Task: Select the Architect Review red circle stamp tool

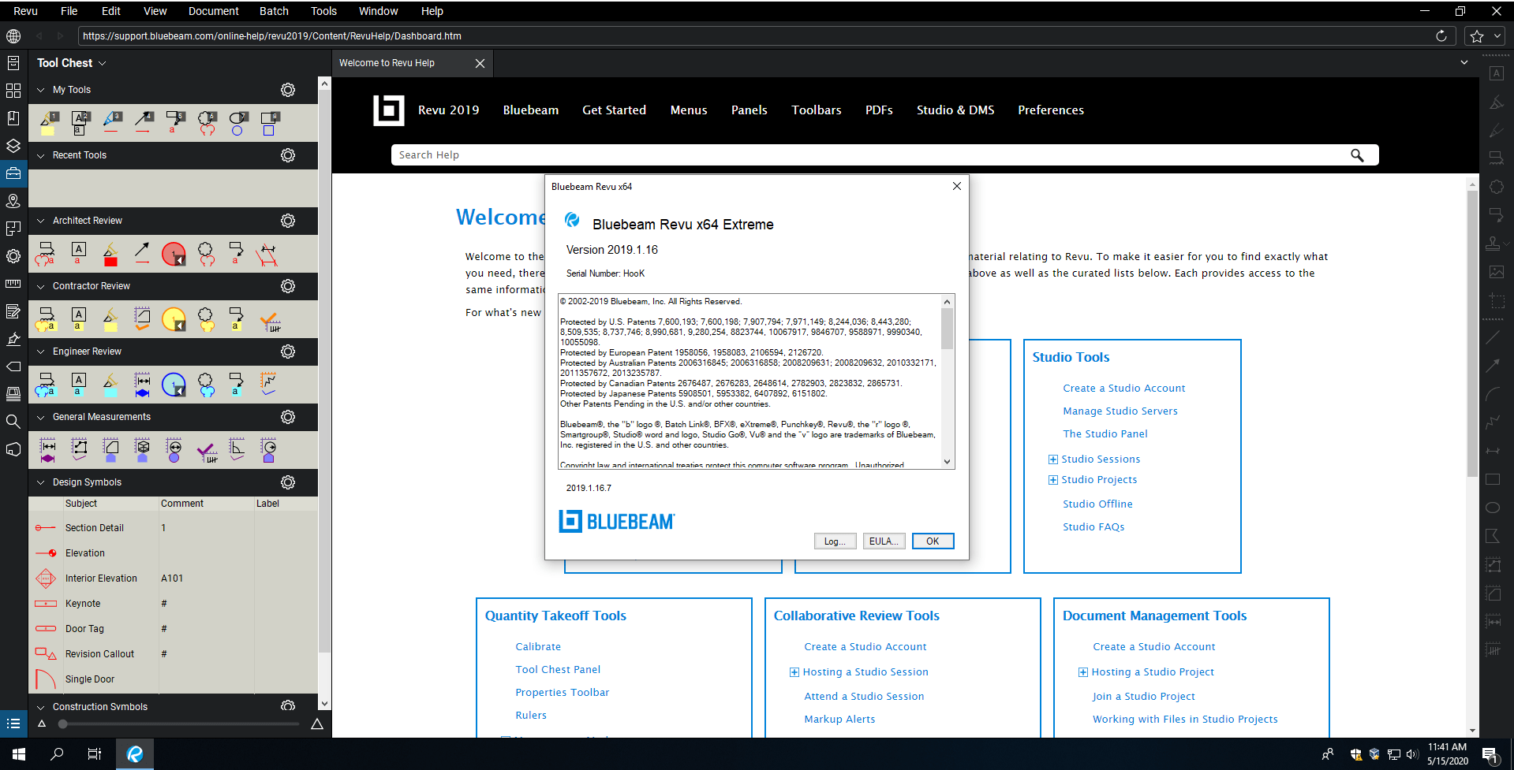Action: pos(174,254)
